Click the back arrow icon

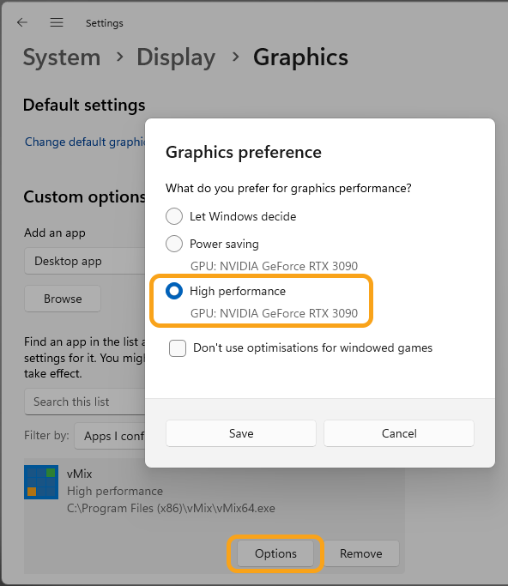pyautogui.click(x=22, y=22)
